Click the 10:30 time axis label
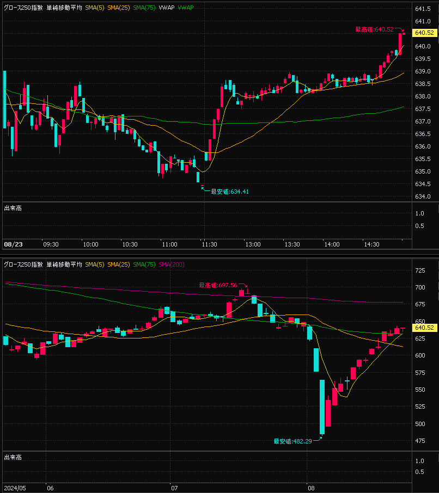This screenshot has height=493, width=439. point(130,244)
